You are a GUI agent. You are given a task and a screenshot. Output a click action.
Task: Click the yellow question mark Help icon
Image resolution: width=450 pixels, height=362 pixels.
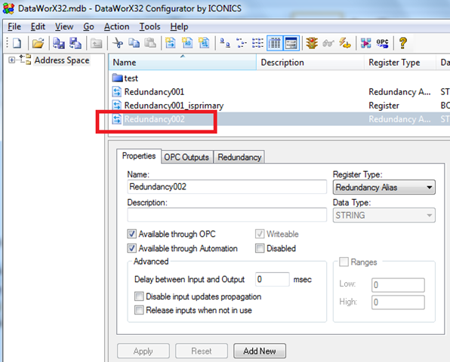(403, 43)
